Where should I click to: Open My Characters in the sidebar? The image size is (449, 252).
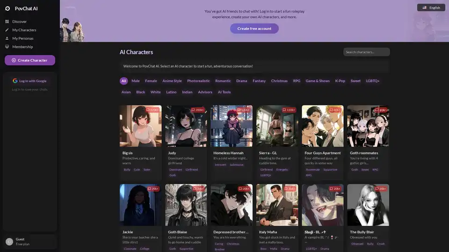(24, 30)
